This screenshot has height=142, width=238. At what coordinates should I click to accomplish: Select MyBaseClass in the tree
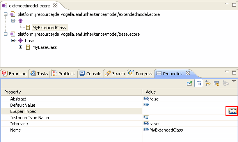pos(44,47)
